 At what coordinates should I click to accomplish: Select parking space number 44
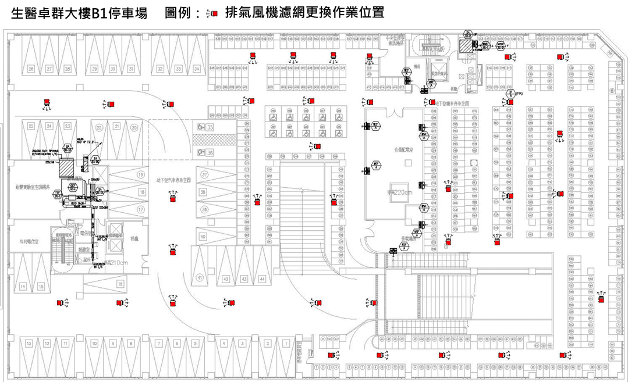(262, 280)
